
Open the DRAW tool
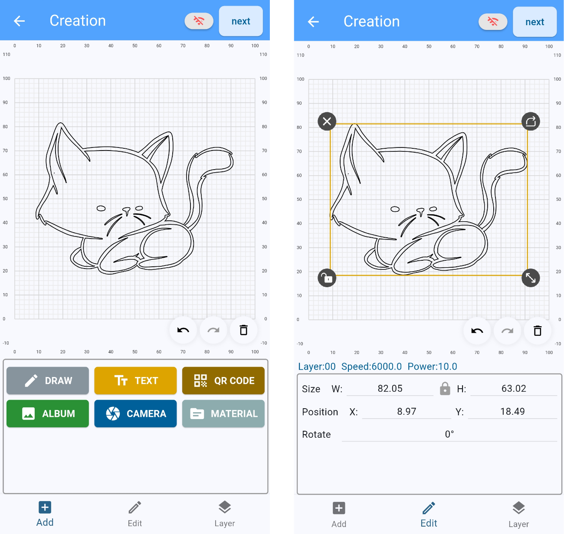(48, 380)
